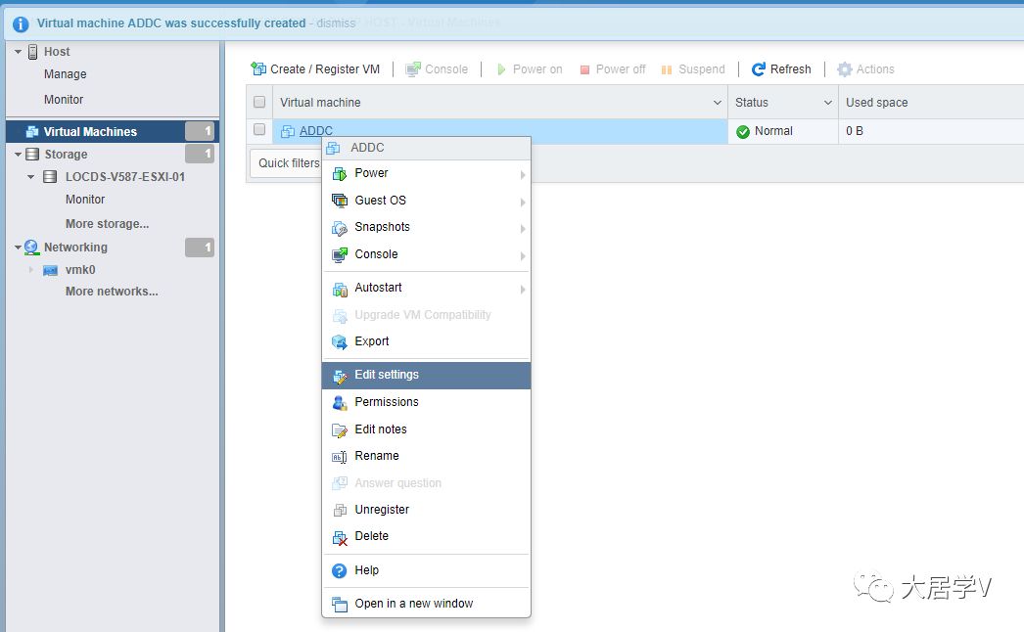Image resolution: width=1024 pixels, height=632 pixels.
Task: Open Monitor under LOCDS-V587-ESXI-01
Action: tap(85, 200)
